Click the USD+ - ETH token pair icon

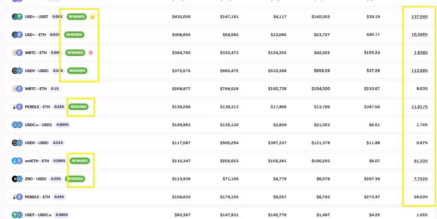click(x=17, y=35)
